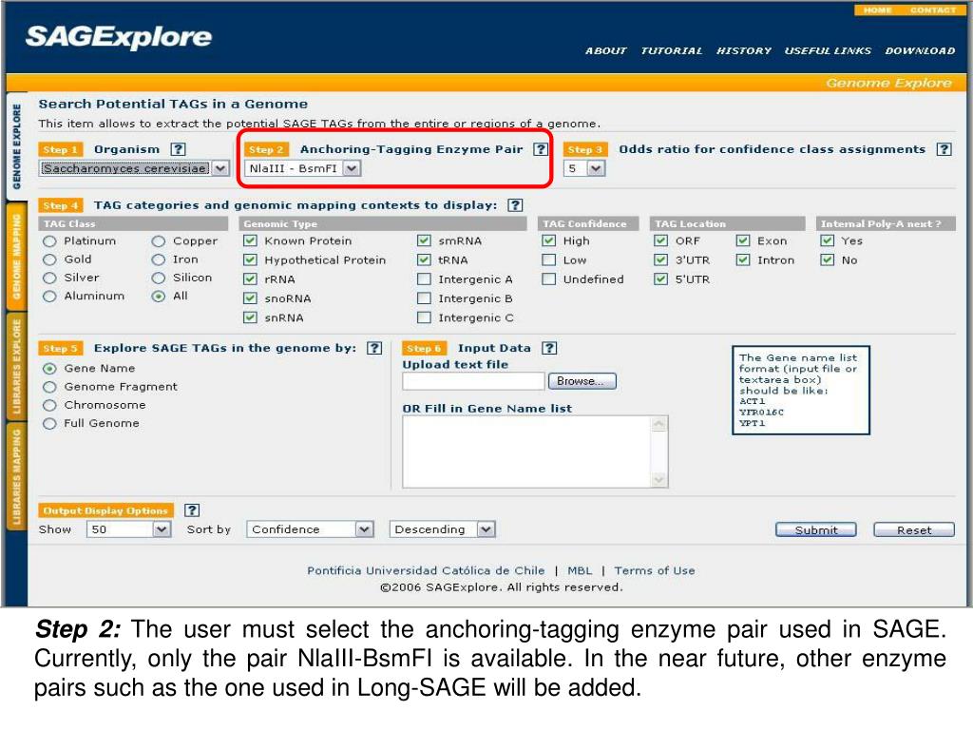Click the Reset button
The width and height of the screenshot is (973, 730).
[914, 530]
